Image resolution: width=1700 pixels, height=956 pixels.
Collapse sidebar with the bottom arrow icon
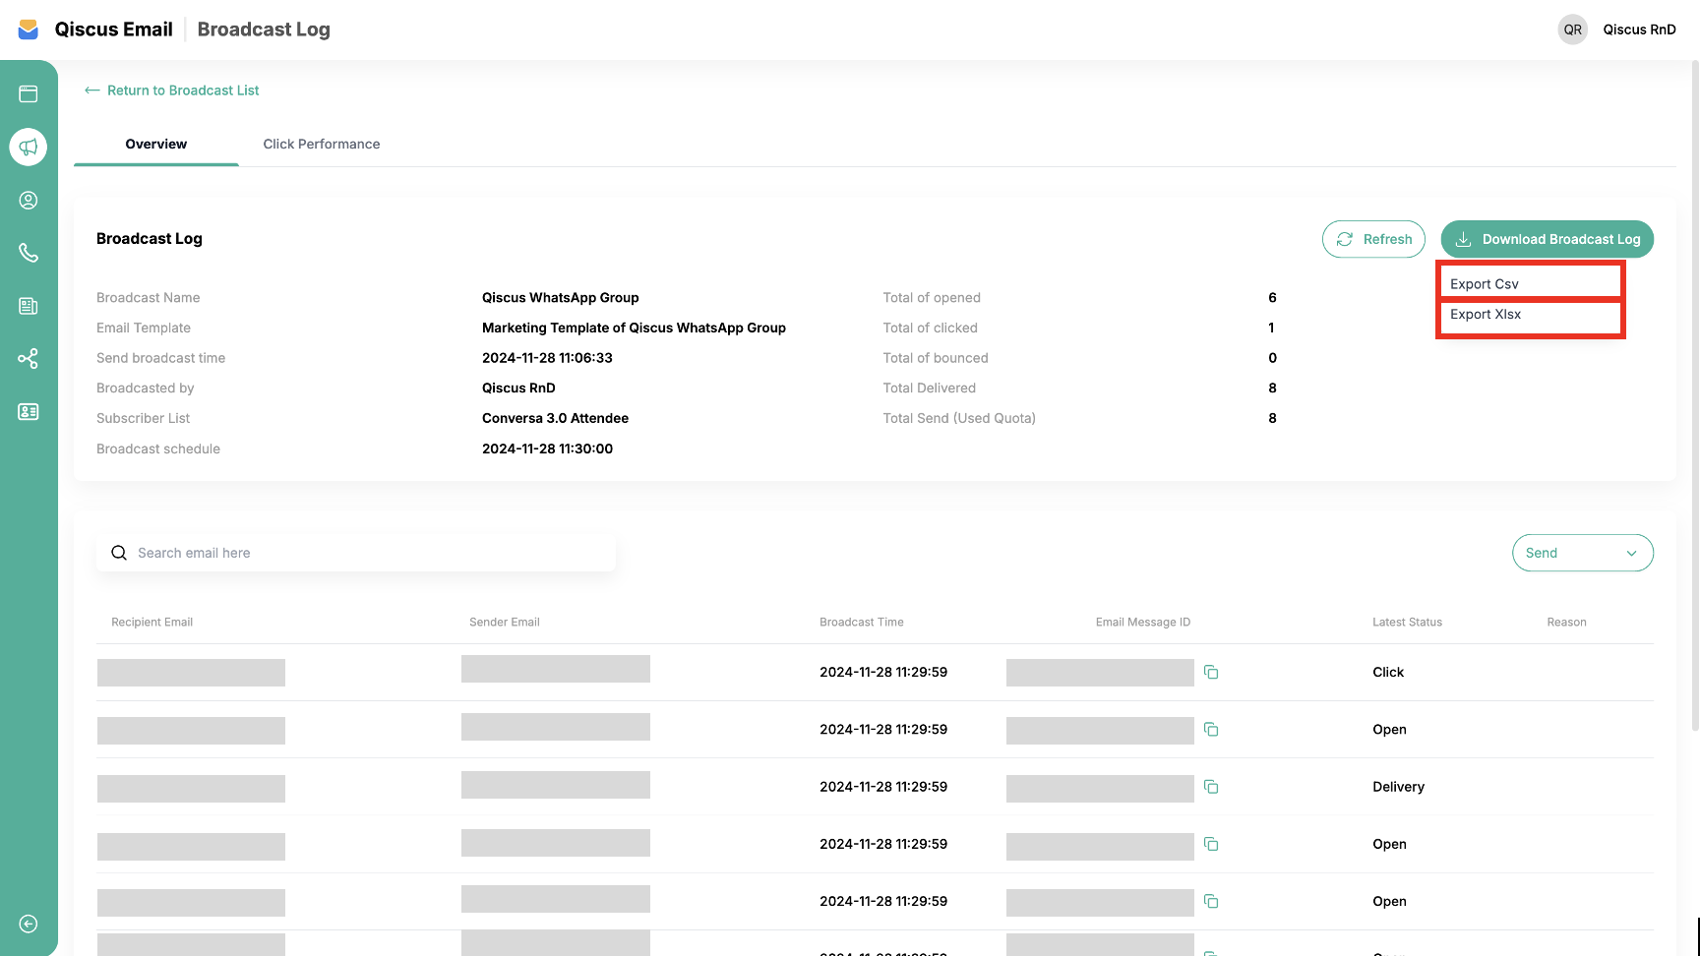point(29,924)
